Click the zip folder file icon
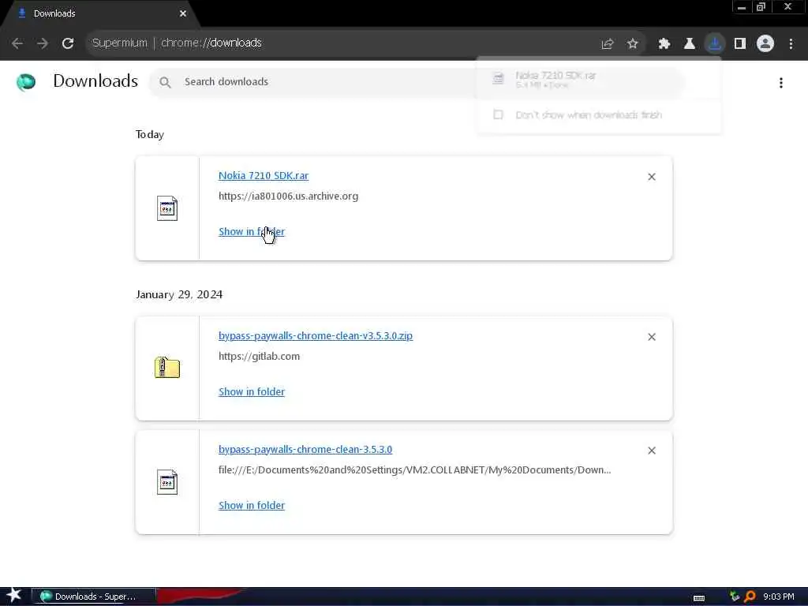The image size is (808, 606). 167,368
